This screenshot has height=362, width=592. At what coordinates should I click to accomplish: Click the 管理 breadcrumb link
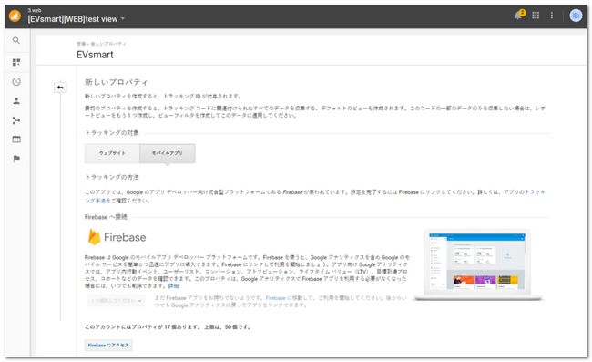[80, 44]
